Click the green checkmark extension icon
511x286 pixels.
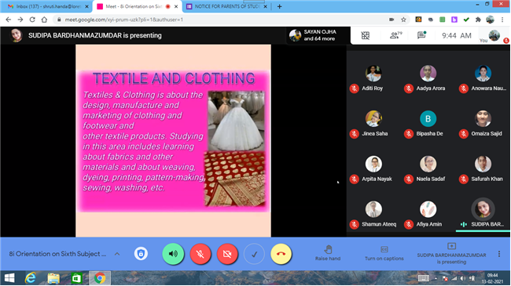[466, 20]
